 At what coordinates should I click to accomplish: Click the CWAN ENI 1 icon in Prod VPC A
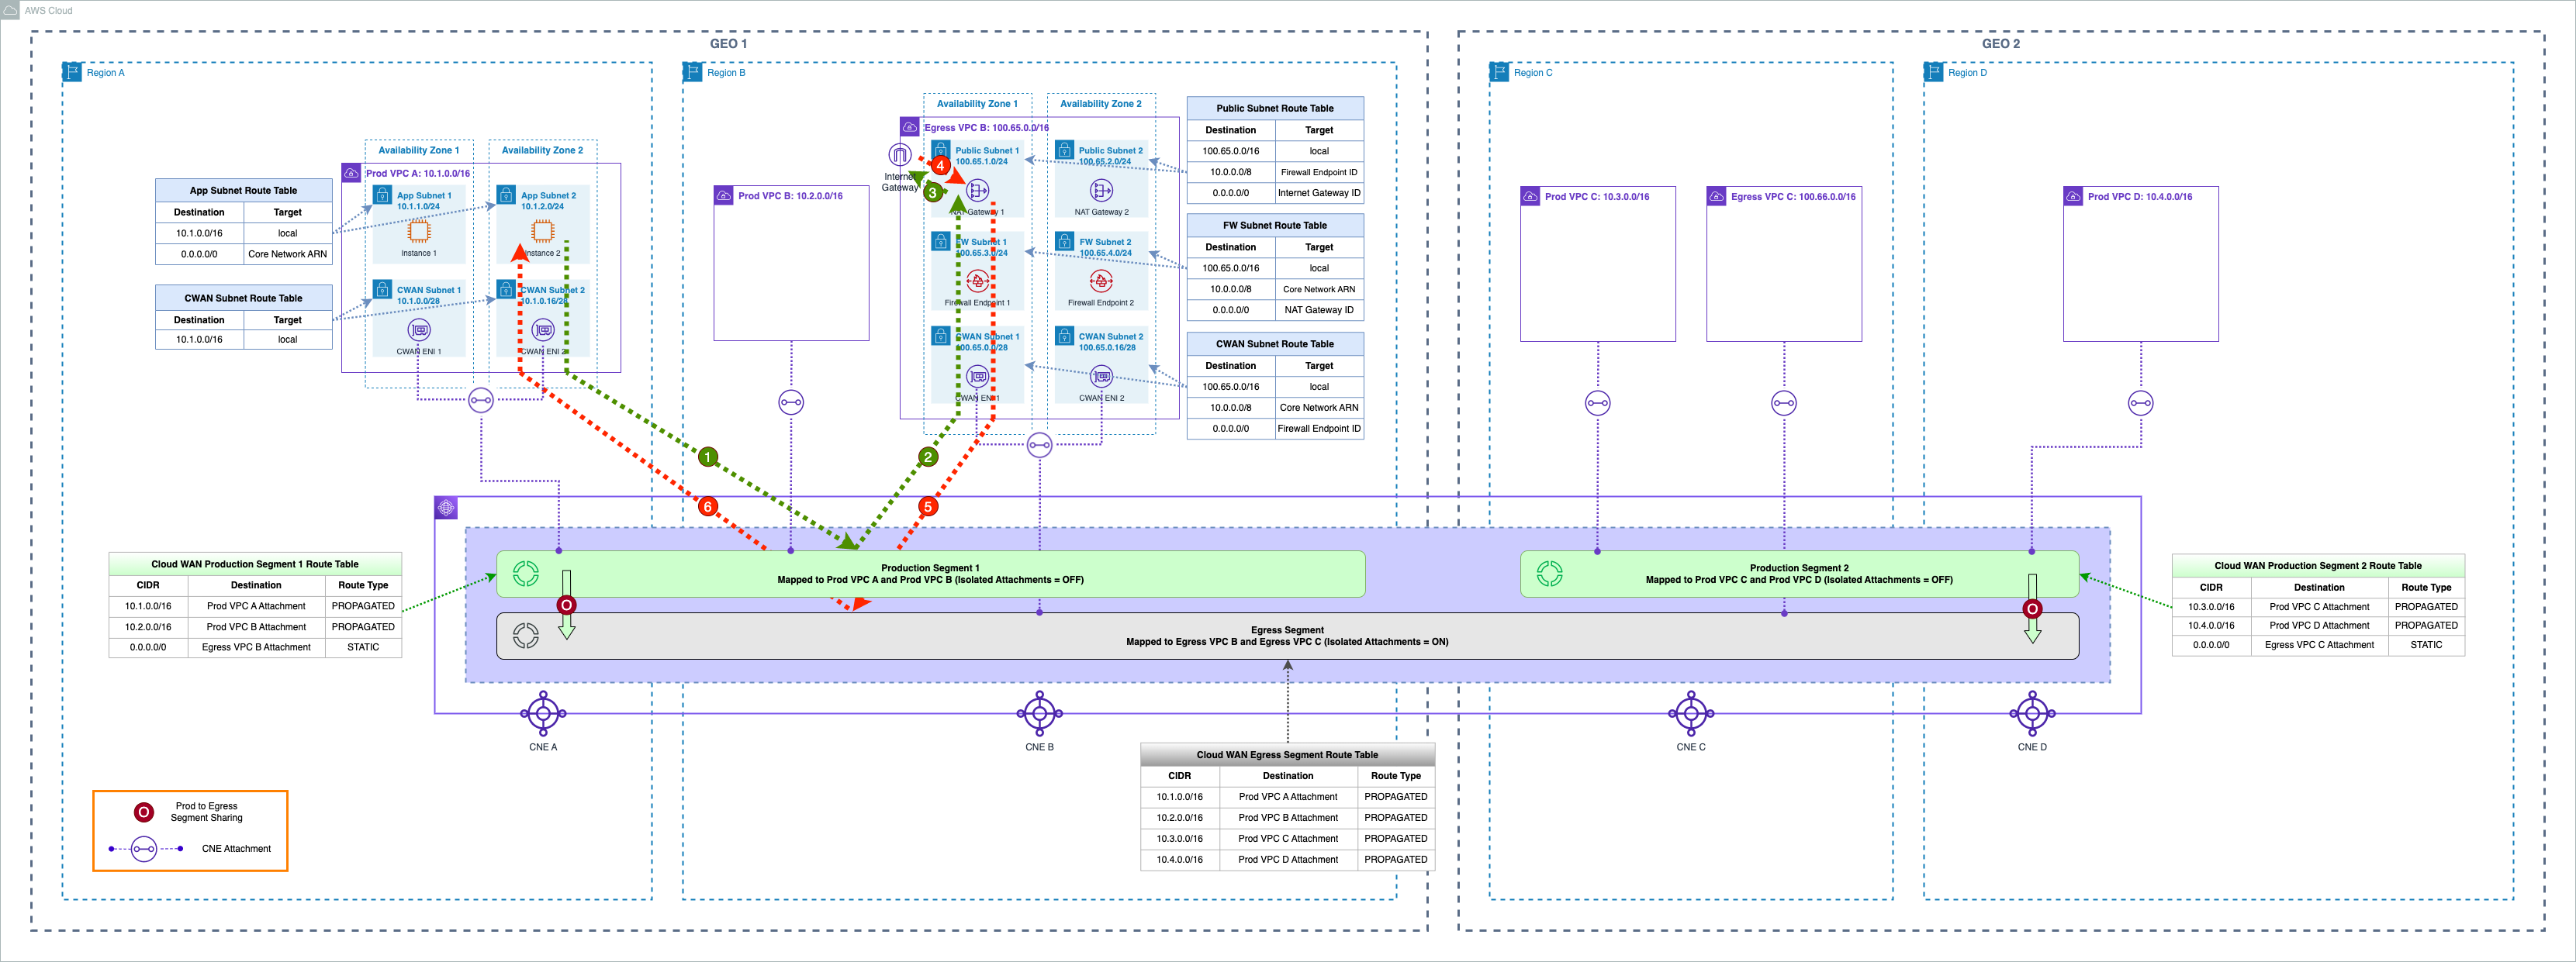pos(419,329)
